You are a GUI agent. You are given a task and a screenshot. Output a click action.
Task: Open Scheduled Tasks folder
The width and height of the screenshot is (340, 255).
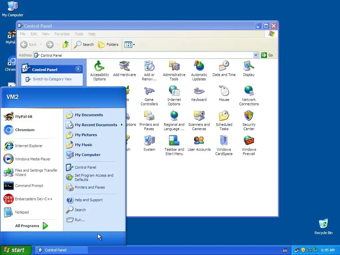224,121
